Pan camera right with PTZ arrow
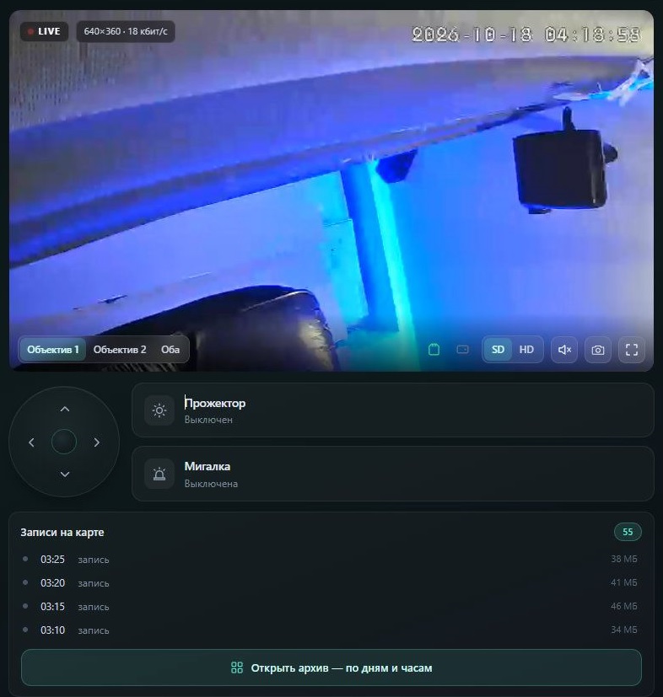 [96, 442]
